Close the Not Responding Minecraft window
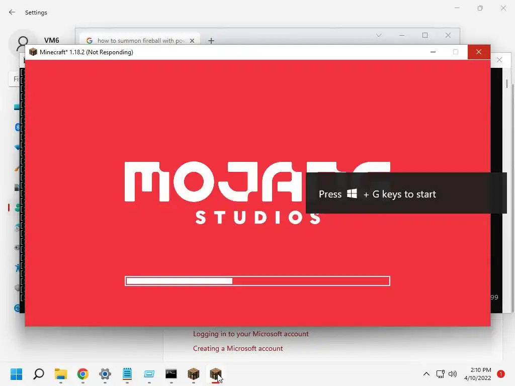The width and height of the screenshot is (515, 386). click(479, 52)
